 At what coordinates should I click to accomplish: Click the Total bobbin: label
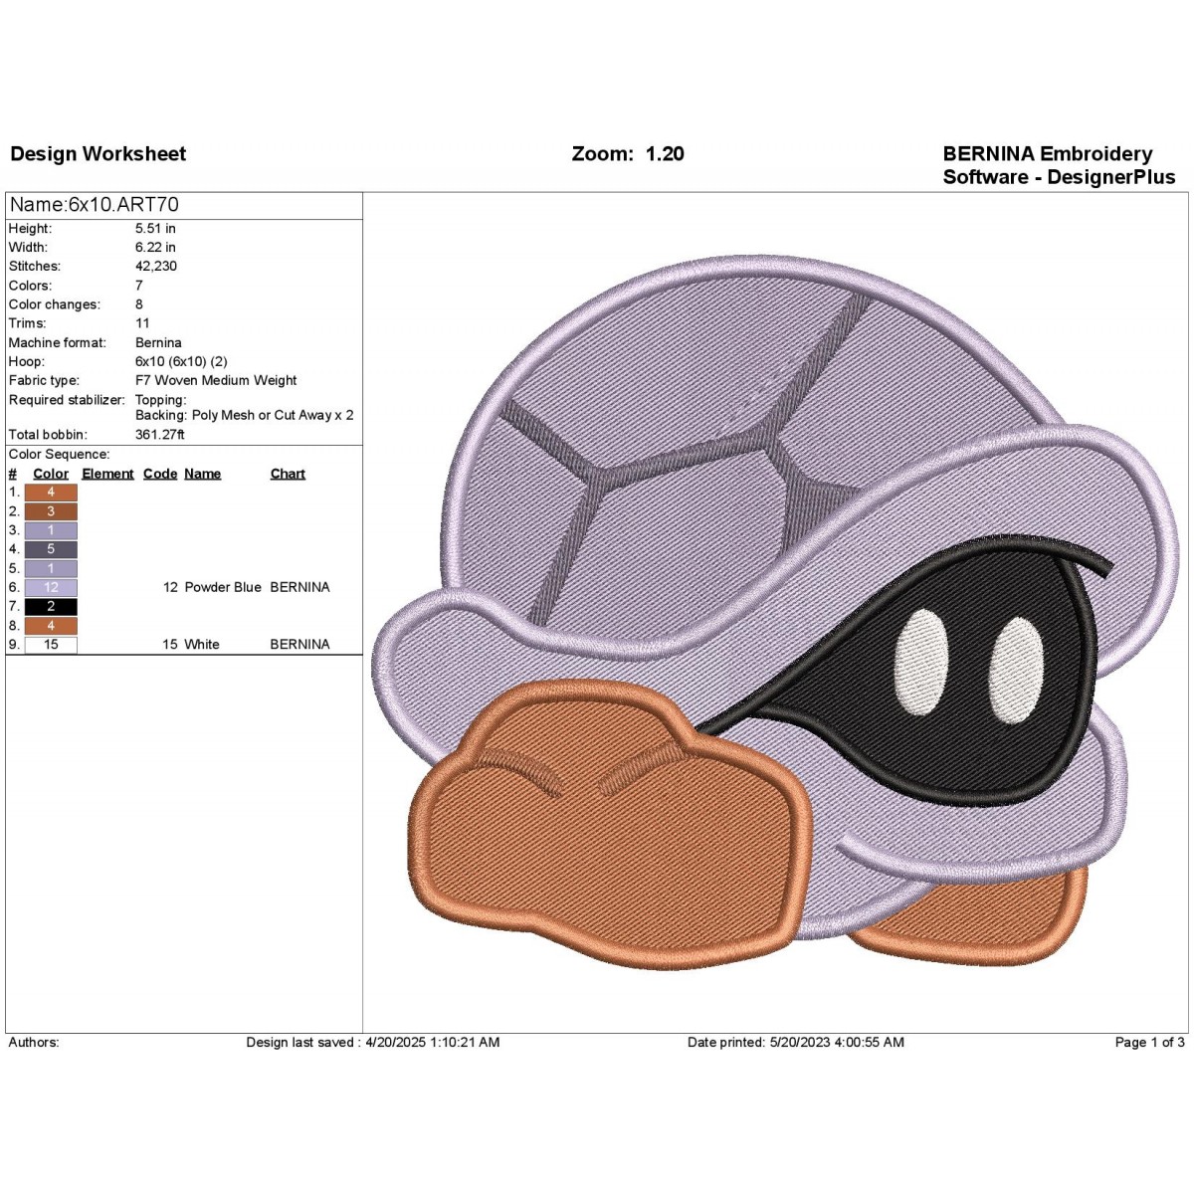48,435
